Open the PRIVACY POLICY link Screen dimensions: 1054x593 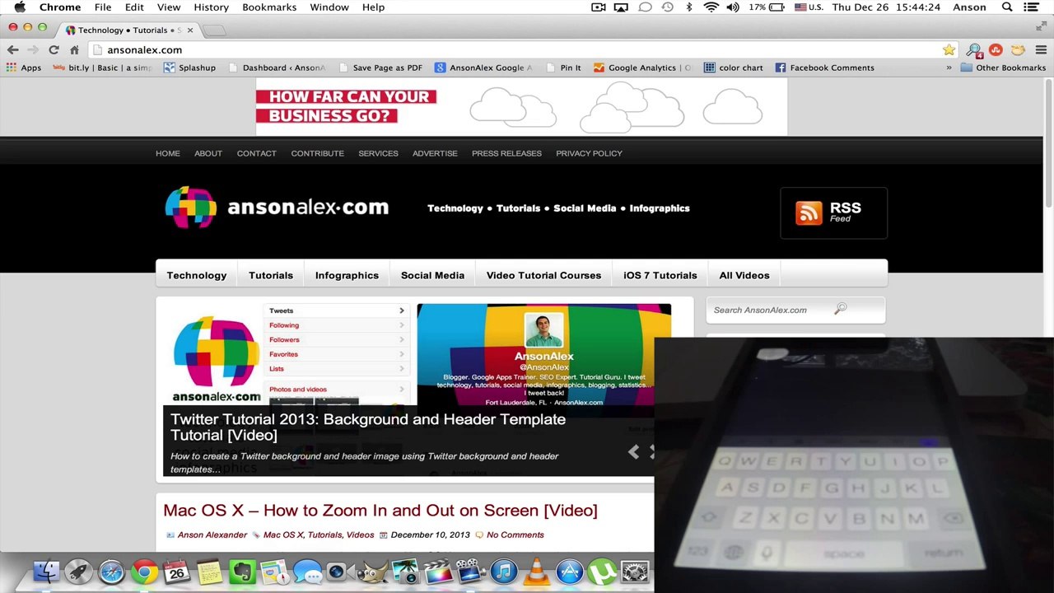coord(589,153)
